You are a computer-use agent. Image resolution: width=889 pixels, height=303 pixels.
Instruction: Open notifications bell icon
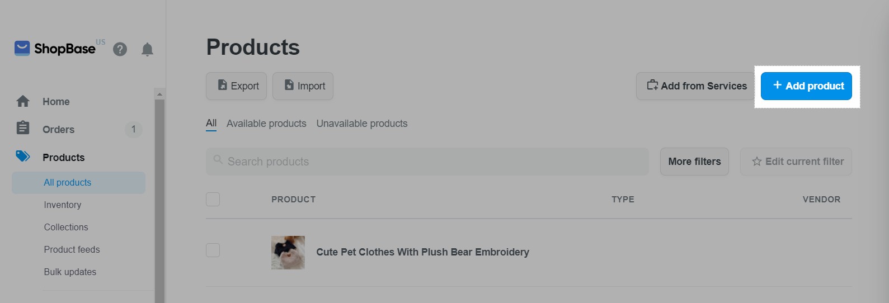(147, 49)
